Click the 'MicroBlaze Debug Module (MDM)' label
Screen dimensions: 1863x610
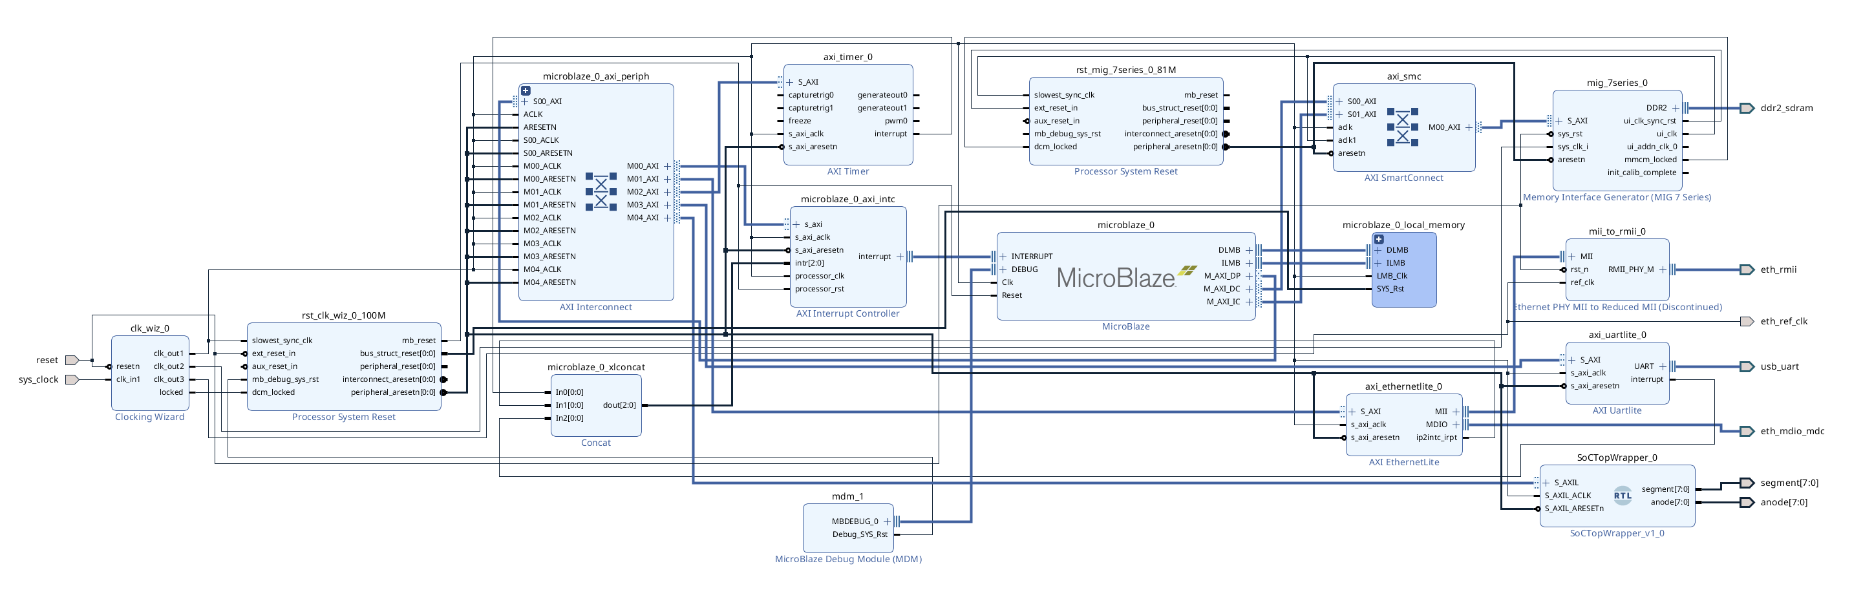847,560
